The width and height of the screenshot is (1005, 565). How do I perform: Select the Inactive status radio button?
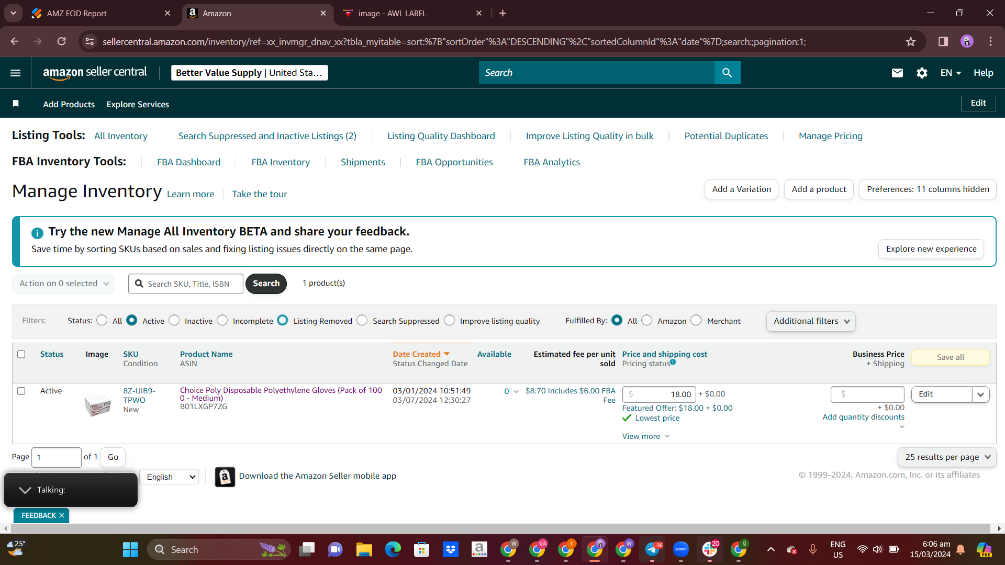[174, 320]
